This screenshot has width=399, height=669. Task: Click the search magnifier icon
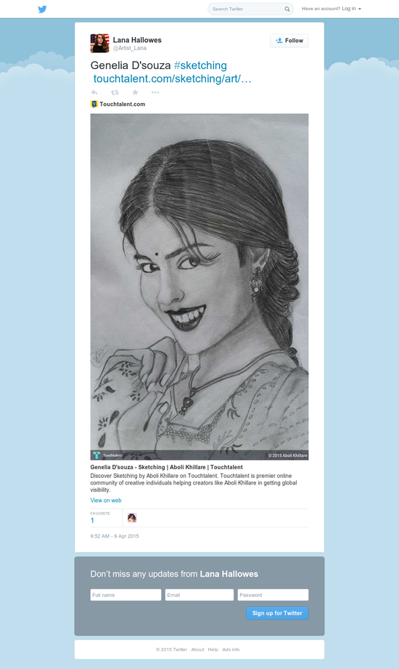(287, 9)
